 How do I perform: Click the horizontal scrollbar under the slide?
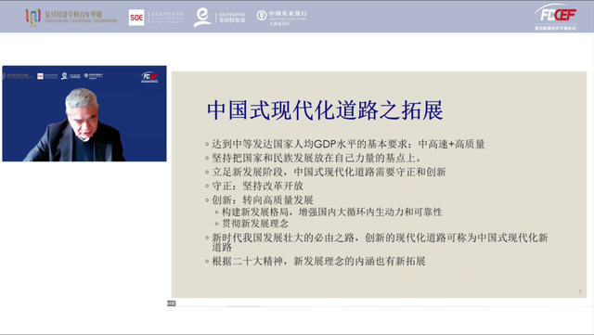click(244, 306)
